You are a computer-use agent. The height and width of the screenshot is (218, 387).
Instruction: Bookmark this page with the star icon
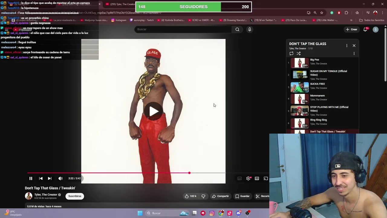[322, 13]
